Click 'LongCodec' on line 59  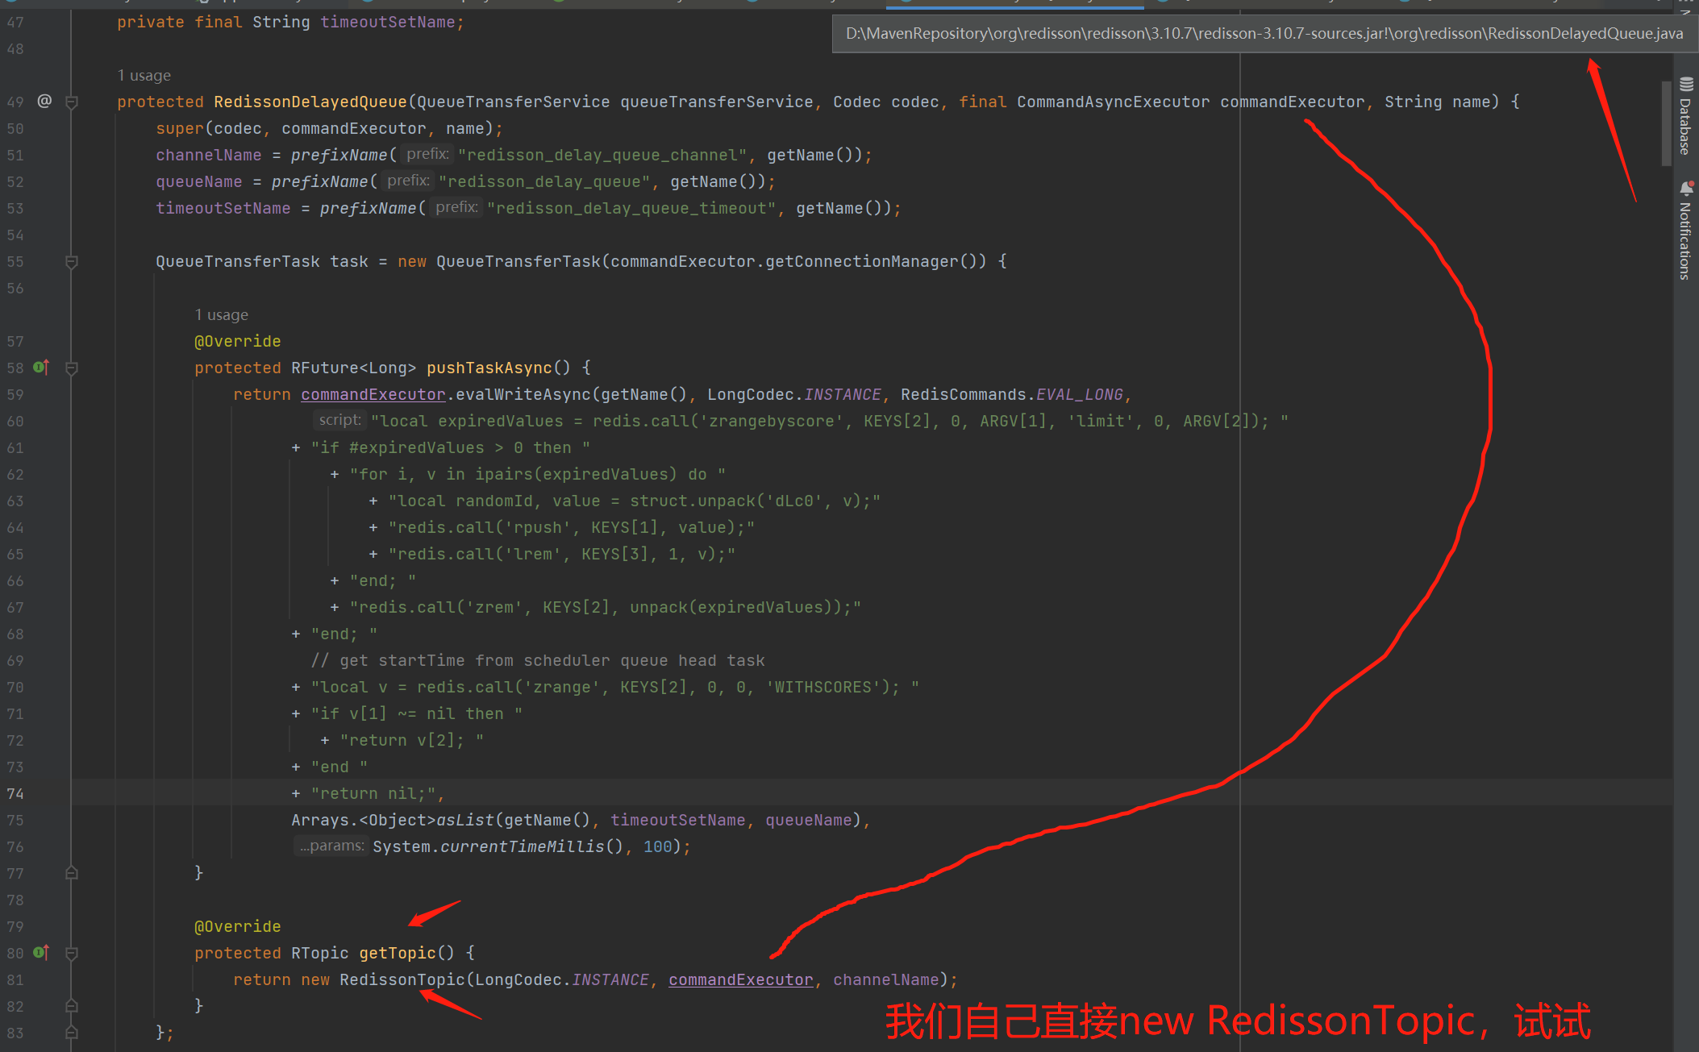(751, 394)
